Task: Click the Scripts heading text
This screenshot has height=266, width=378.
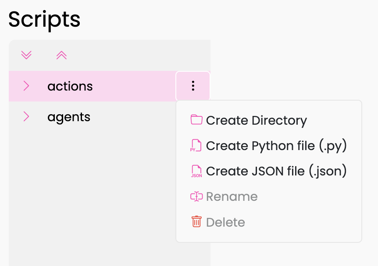Action: 44,20
